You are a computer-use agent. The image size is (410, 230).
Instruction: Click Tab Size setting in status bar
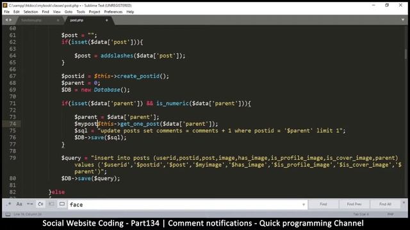(361, 214)
